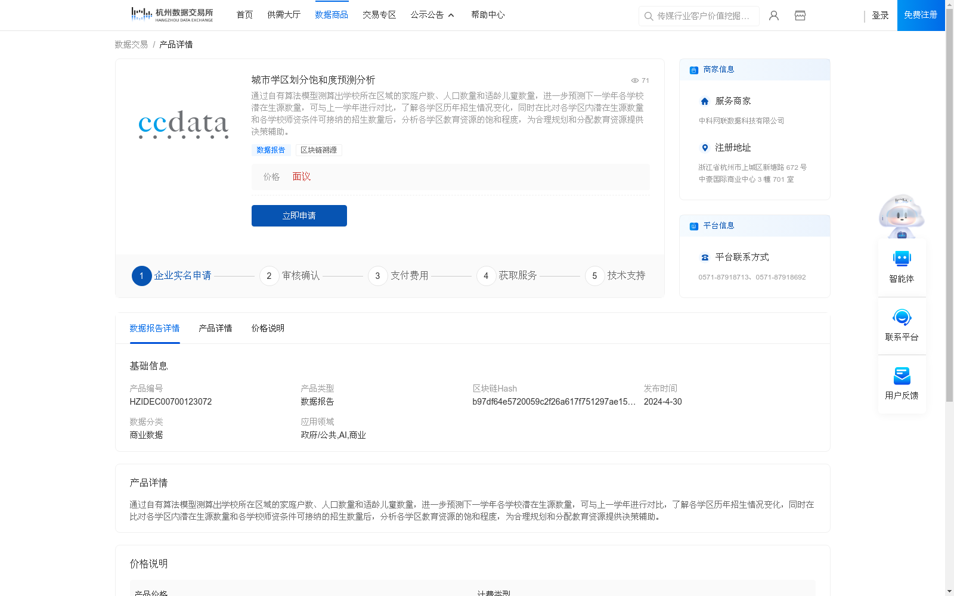
Task: Click step 1 企业实名申请
Action: [x=172, y=276]
